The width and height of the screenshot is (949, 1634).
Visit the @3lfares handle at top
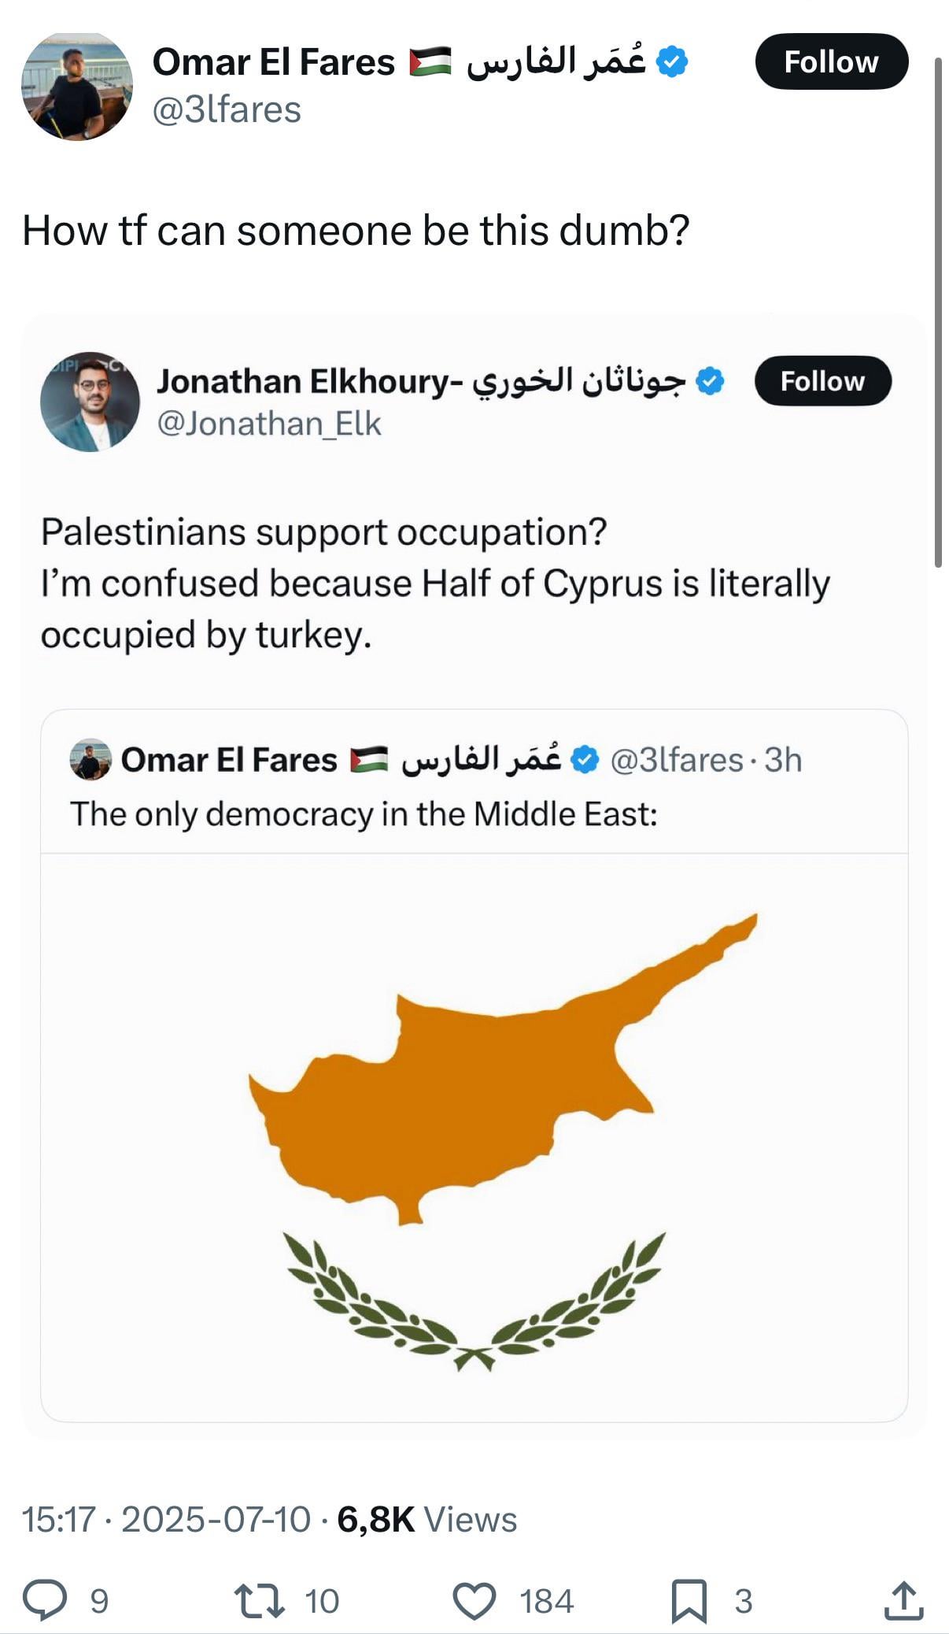227,110
